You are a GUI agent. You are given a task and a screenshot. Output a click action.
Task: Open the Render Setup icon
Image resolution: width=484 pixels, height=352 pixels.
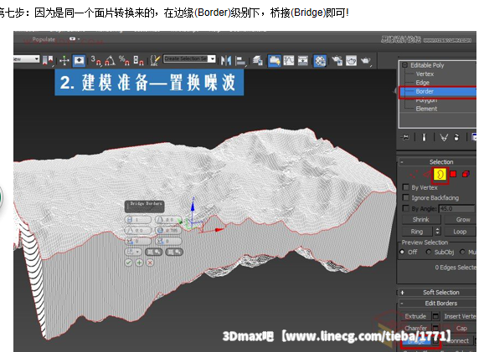tap(337, 60)
